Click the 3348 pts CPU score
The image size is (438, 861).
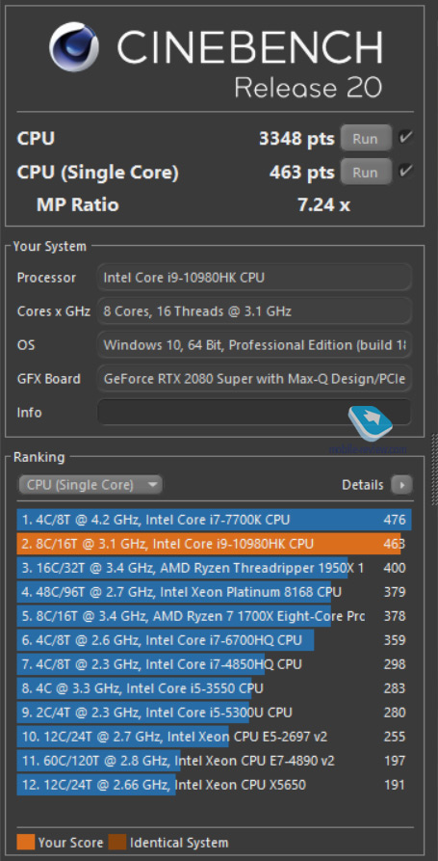(296, 139)
